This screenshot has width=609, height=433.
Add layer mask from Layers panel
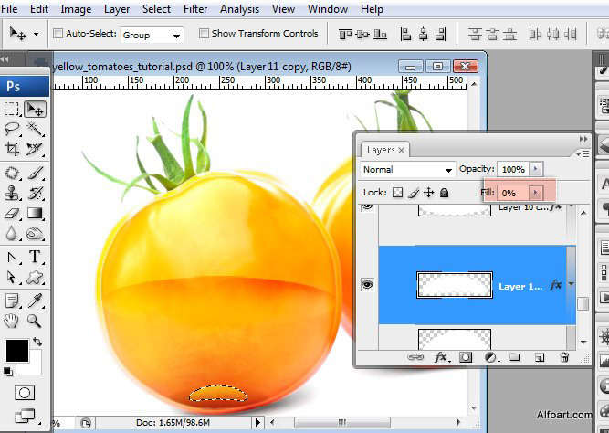(465, 357)
